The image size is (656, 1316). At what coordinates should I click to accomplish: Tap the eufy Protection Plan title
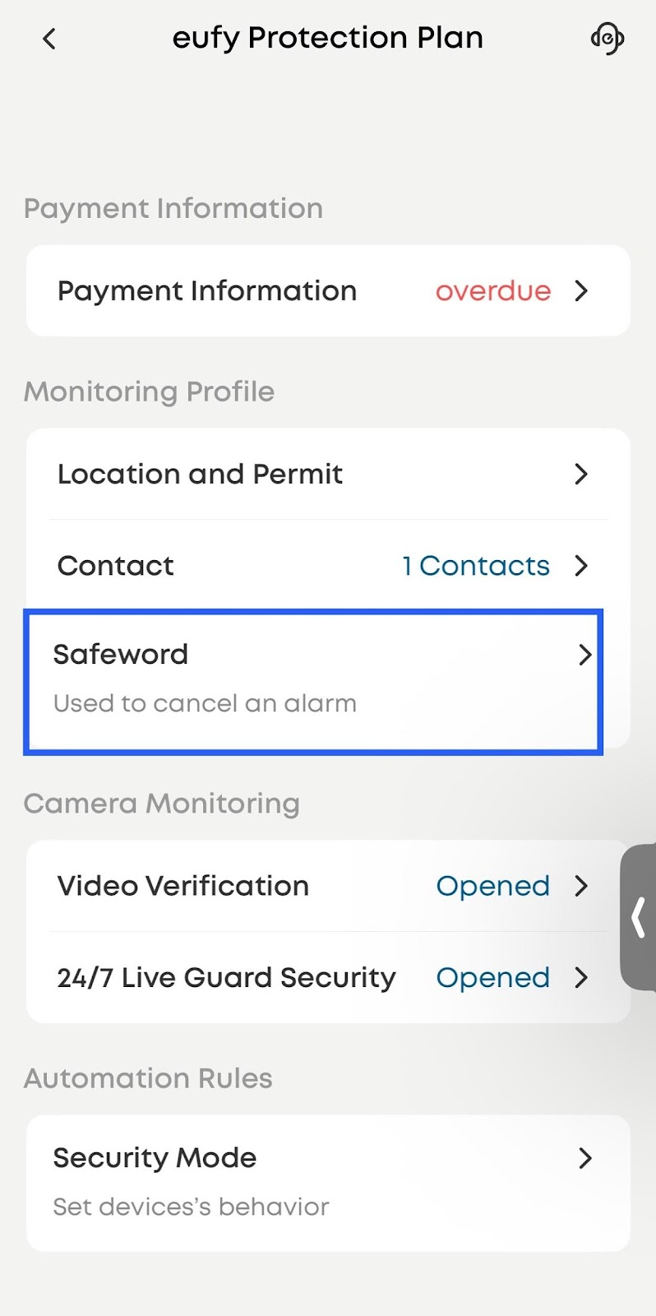(327, 38)
